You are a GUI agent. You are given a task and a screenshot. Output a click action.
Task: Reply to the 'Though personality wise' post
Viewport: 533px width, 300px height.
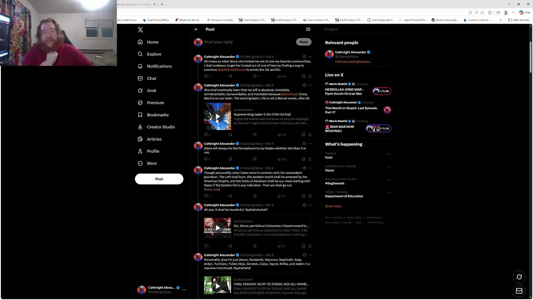coord(206,196)
